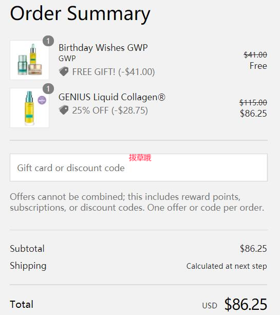This screenshot has width=280, height=315.
Task: Click the Birthday Wishes GWP product name
Action: coord(103,48)
